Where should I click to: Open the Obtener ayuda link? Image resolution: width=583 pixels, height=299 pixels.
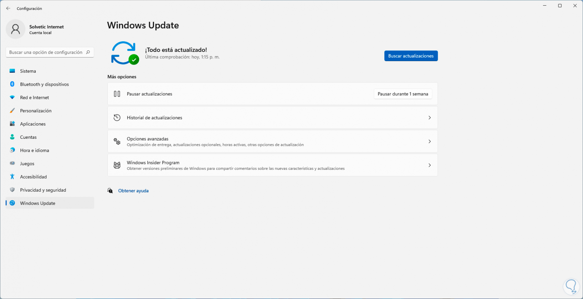pyautogui.click(x=133, y=191)
